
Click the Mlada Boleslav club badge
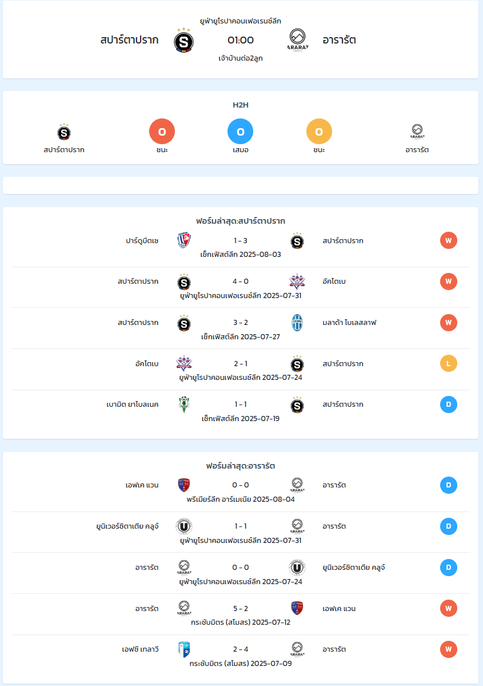(x=297, y=323)
